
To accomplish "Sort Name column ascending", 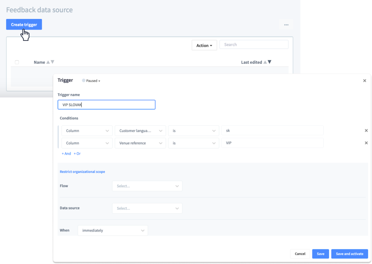I will point(48,62).
